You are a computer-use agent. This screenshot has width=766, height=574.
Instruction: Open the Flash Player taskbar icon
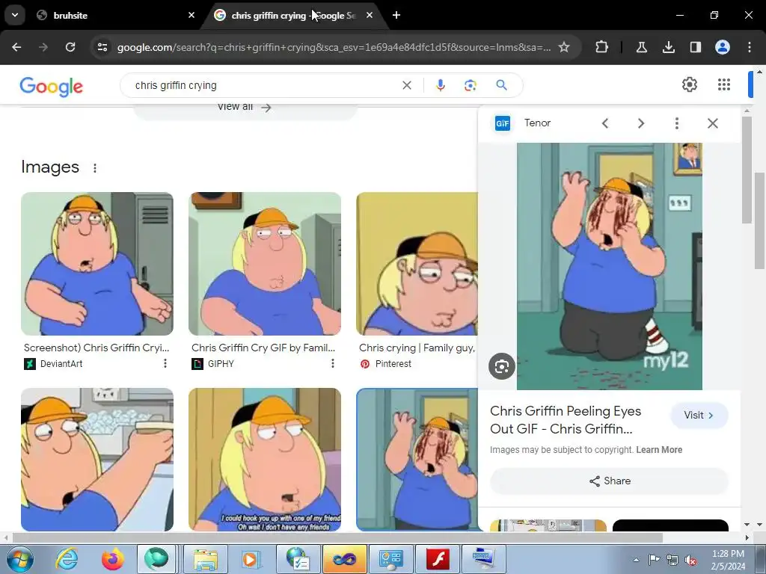[438, 559]
